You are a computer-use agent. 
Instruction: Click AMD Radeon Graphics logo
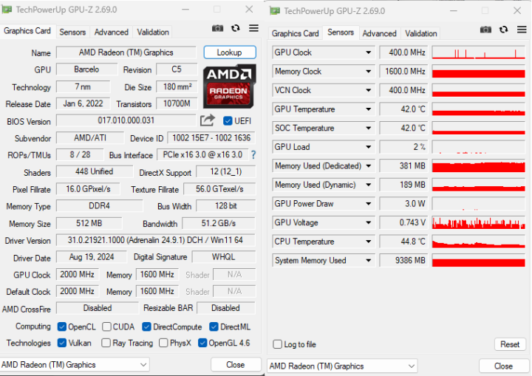tap(229, 86)
